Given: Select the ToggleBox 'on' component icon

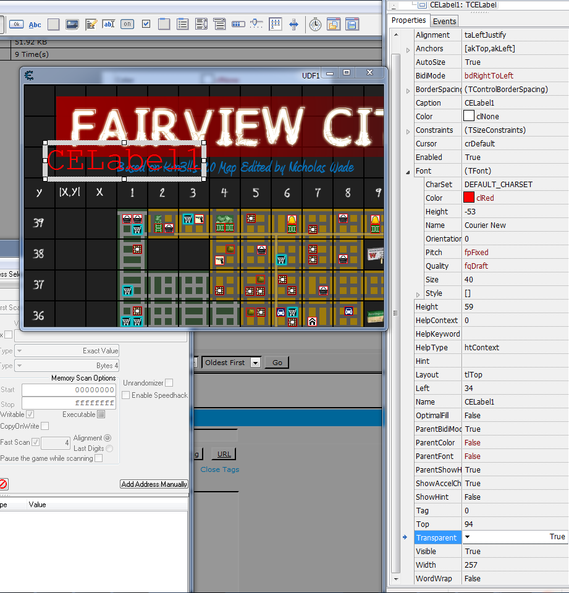Looking at the screenshot, I should 127,25.
